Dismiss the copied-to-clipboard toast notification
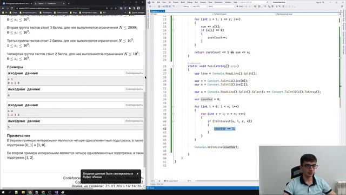Screen dimensions: 346x195 click(137, 174)
